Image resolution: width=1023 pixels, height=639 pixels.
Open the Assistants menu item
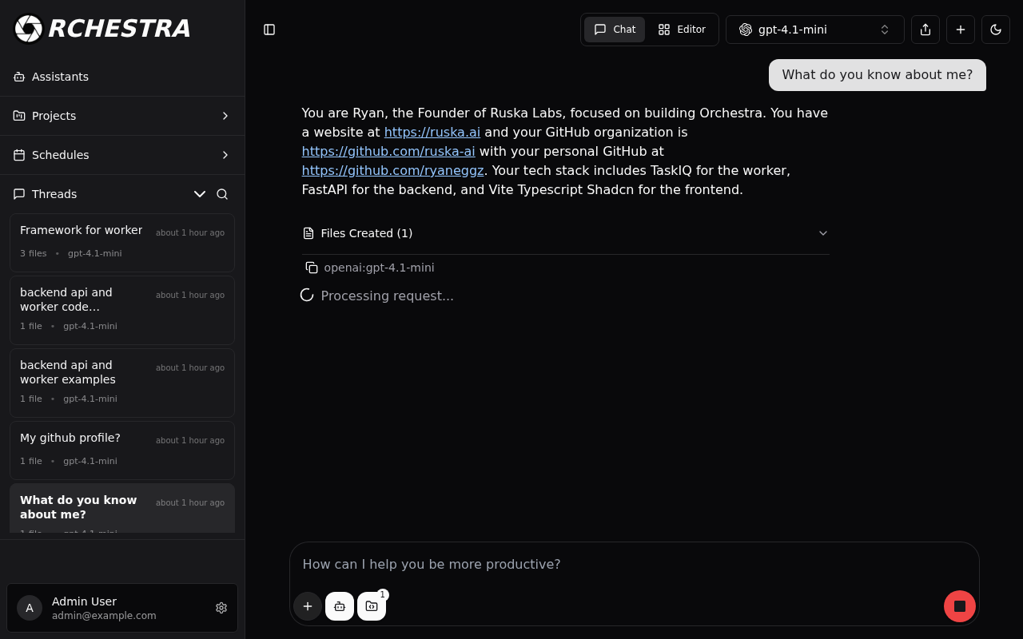[122, 77]
